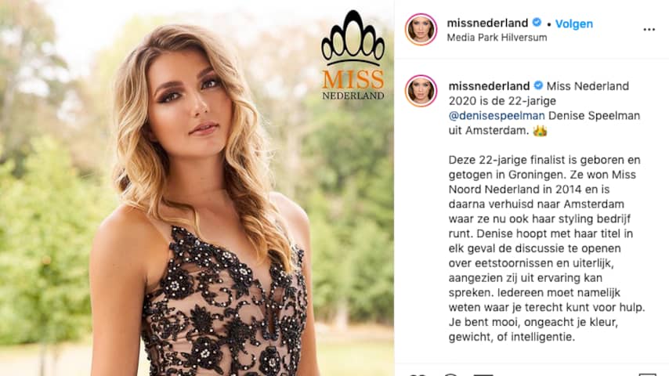Click the avatar next to the caption
The width and height of the screenshot is (669, 376).
click(x=421, y=91)
